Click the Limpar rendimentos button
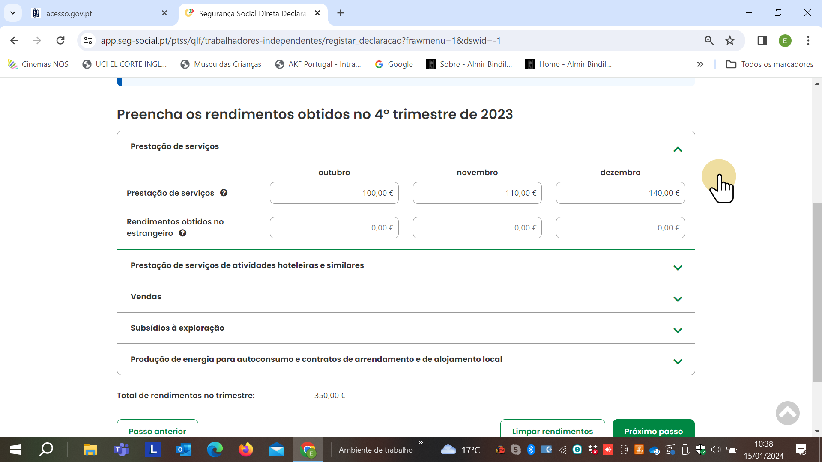This screenshot has height=462, width=822. (552, 431)
